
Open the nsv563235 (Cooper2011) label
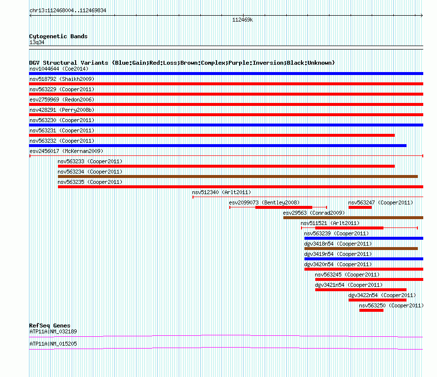tap(90, 182)
